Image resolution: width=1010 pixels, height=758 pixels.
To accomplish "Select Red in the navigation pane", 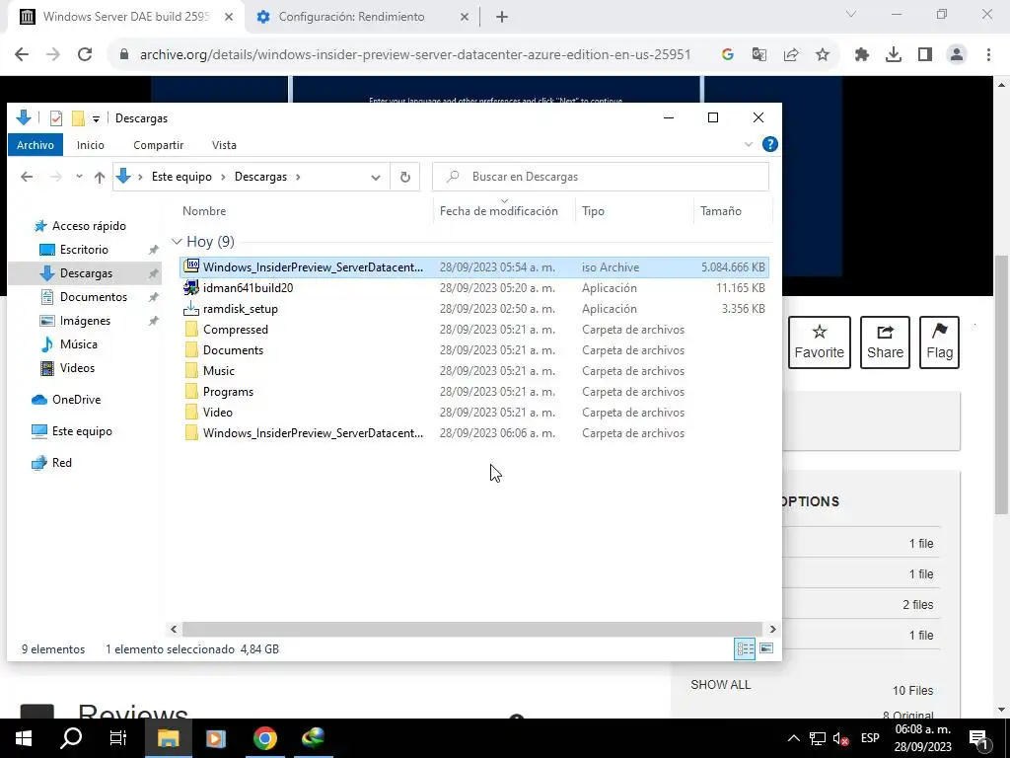I will [x=61, y=463].
